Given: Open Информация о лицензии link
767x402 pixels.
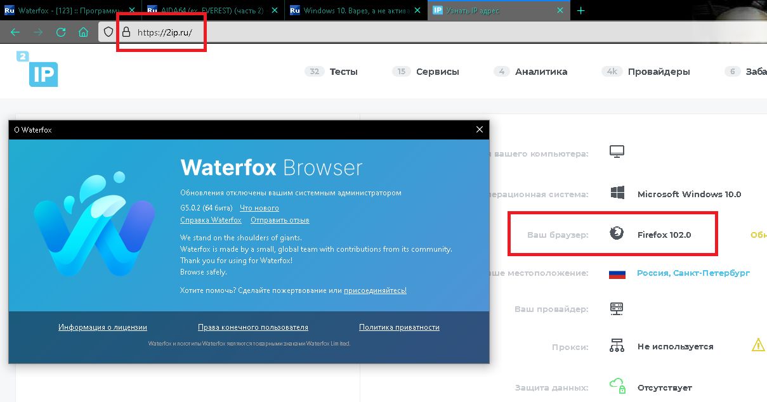Looking at the screenshot, I should [x=103, y=327].
